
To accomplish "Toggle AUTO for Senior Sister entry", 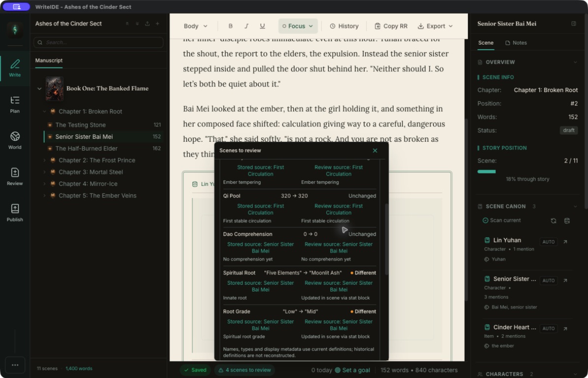I will pos(548,281).
